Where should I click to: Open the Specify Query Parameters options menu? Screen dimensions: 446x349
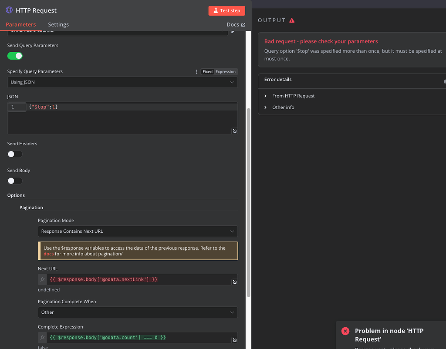pyautogui.click(x=197, y=71)
